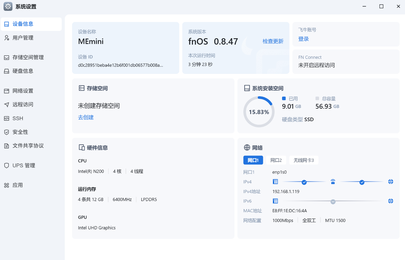Click 检查更新 to check for updates

pyautogui.click(x=273, y=41)
